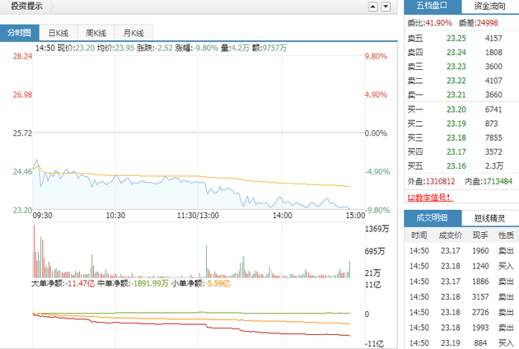
Task: Click the 大单净额 value -11.47亿
Action: tap(80, 283)
